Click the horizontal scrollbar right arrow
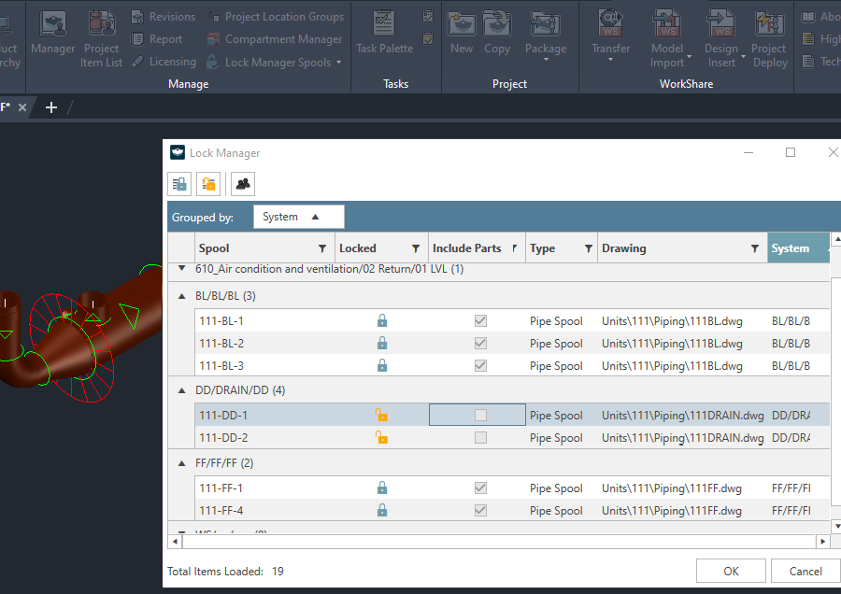841x594 pixels. click(x=823, y=542)
